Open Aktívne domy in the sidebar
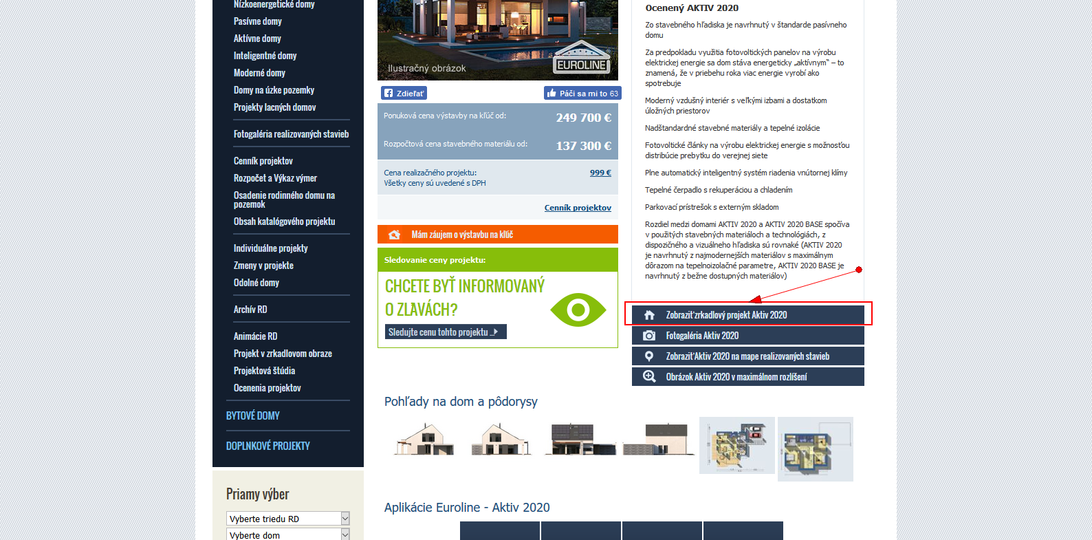The image size is (1092, 540). pyautogui.click(x=257, y=39)
